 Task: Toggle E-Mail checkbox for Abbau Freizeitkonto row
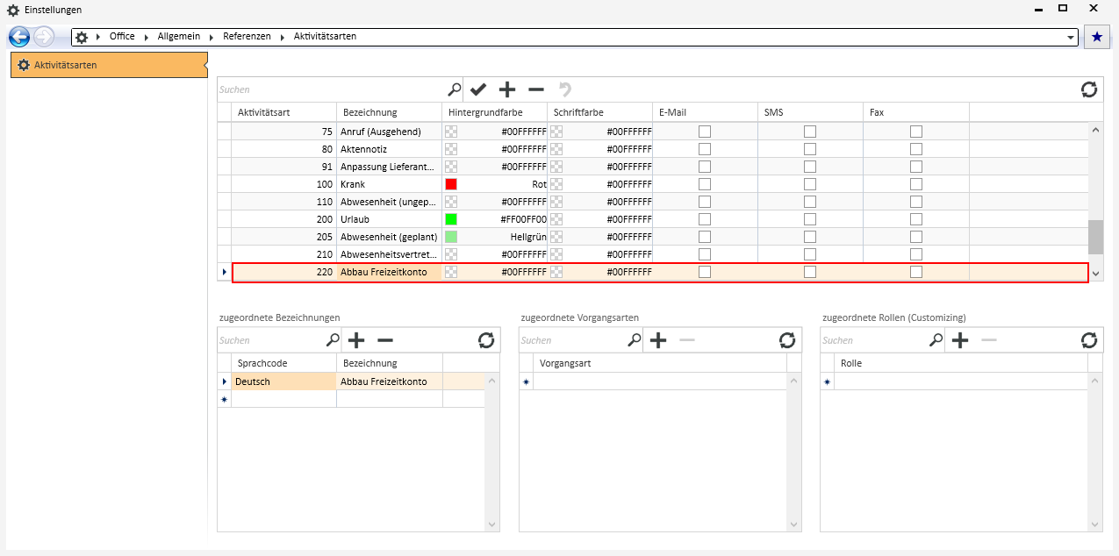tap(705, 272)
